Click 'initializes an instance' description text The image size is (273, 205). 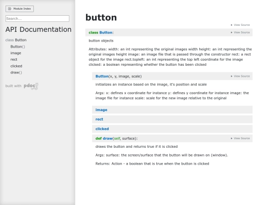[151, 85]
